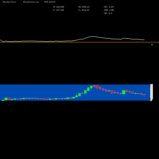Click the close price 'C: 317.30'
Screen dimensions: 159x159
tap(58, 10)
